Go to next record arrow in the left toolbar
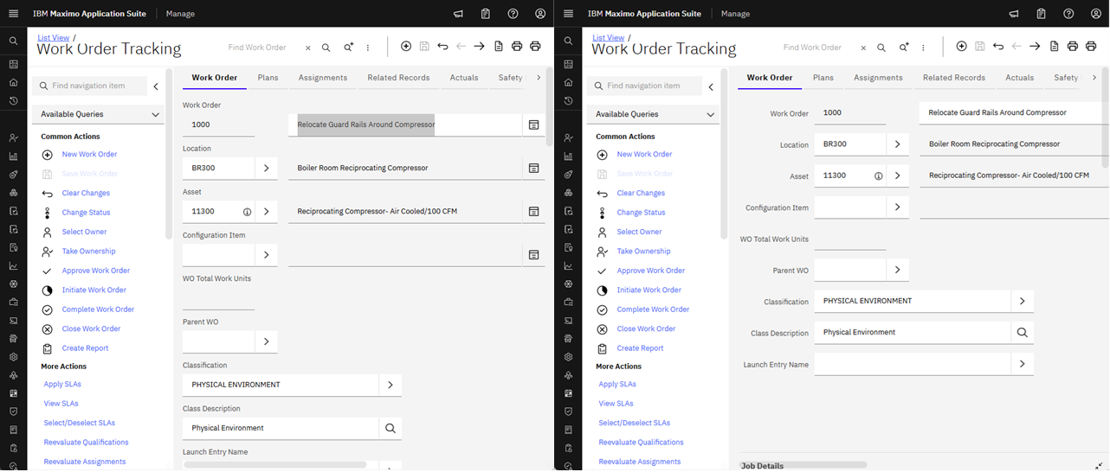 (479, 47)
